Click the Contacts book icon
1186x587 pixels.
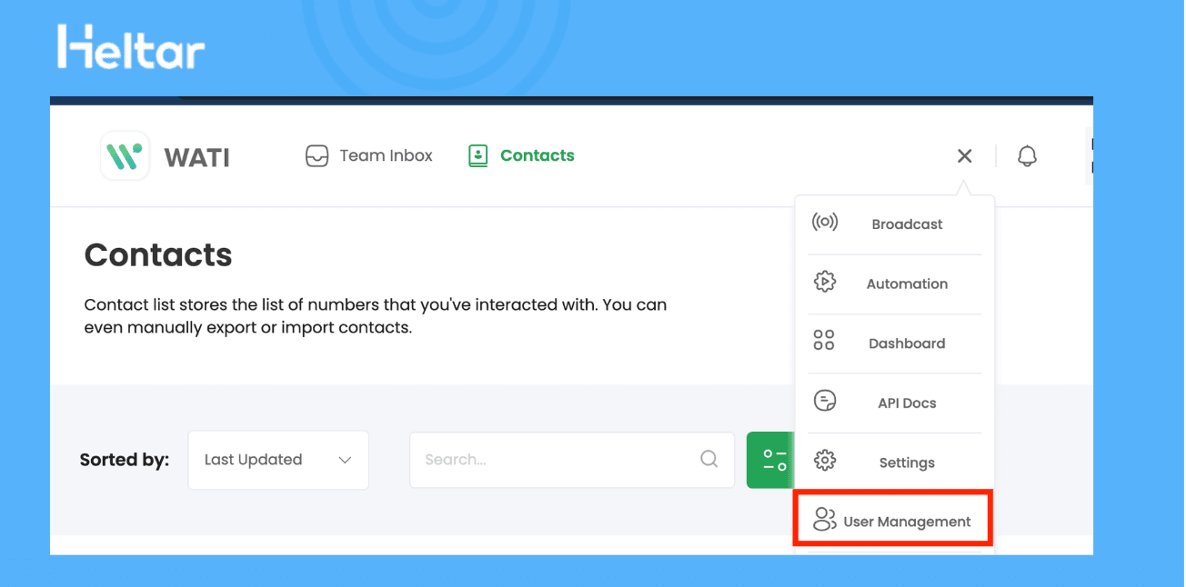[477, 155]
